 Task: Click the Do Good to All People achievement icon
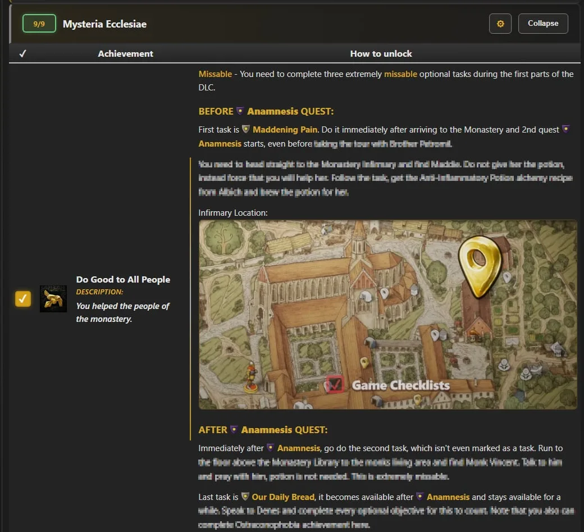pos(53,299)
